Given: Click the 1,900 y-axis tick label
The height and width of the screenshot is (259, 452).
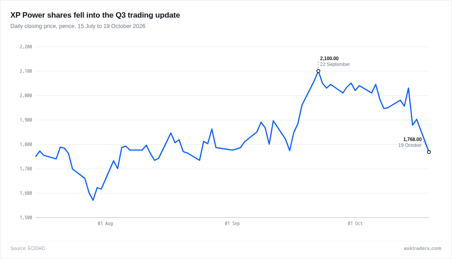Looking at the screenshot, I should pyautogui.click(x=26, y=120).
